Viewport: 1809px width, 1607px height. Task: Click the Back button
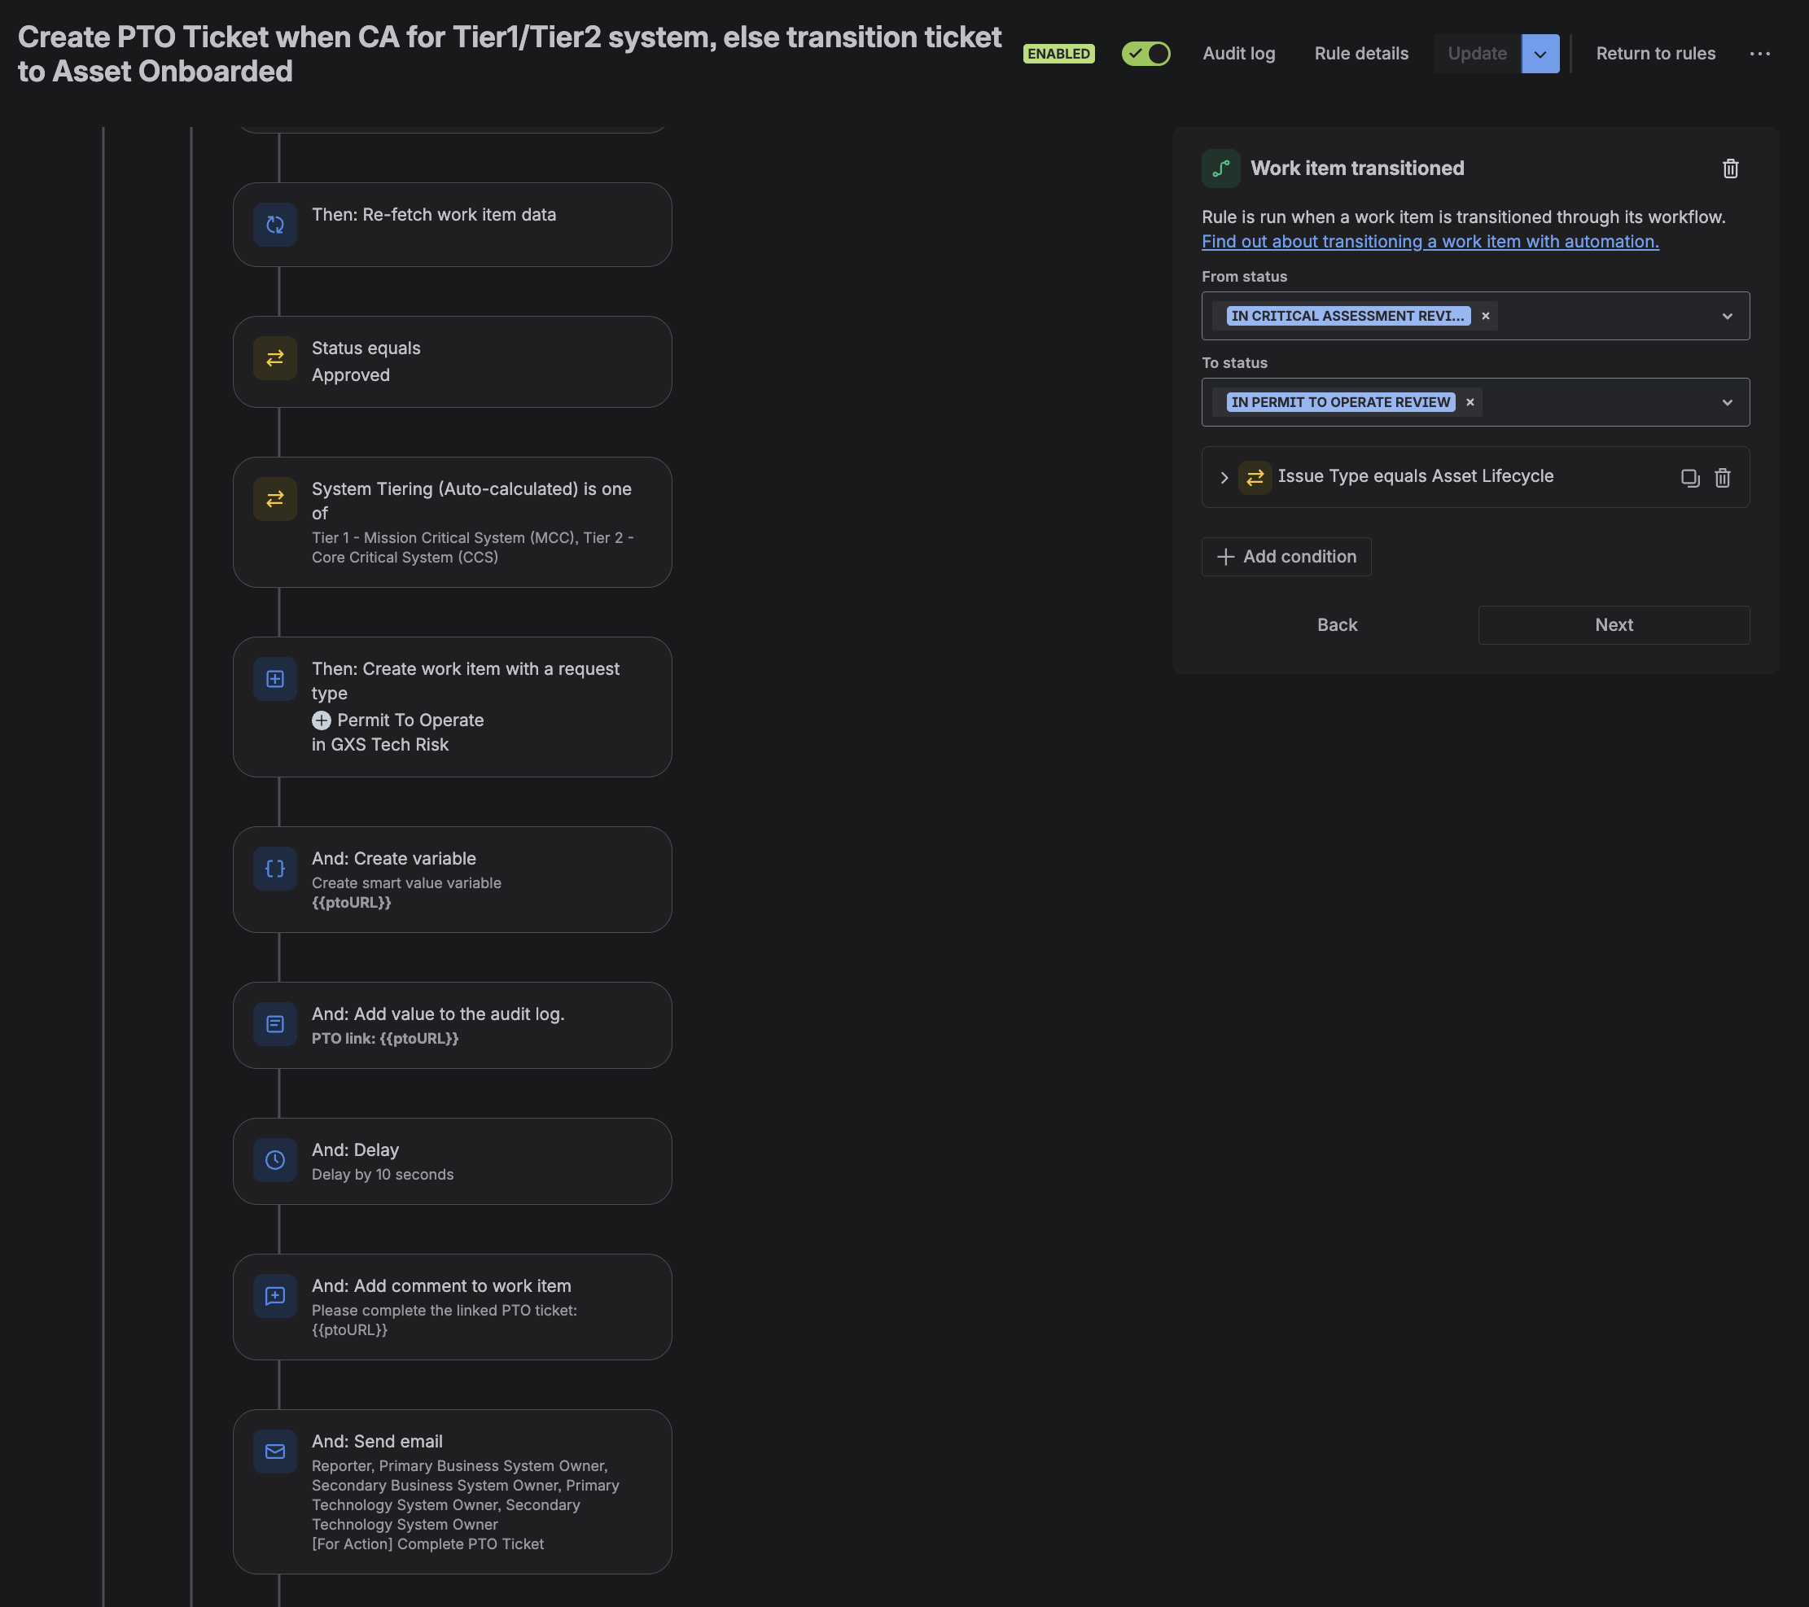click(x=1336, y=624)
